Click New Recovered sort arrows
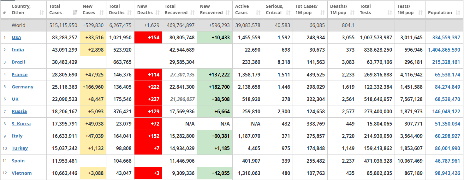The width and height of the screenshot is (464, 180). [228, 13]
